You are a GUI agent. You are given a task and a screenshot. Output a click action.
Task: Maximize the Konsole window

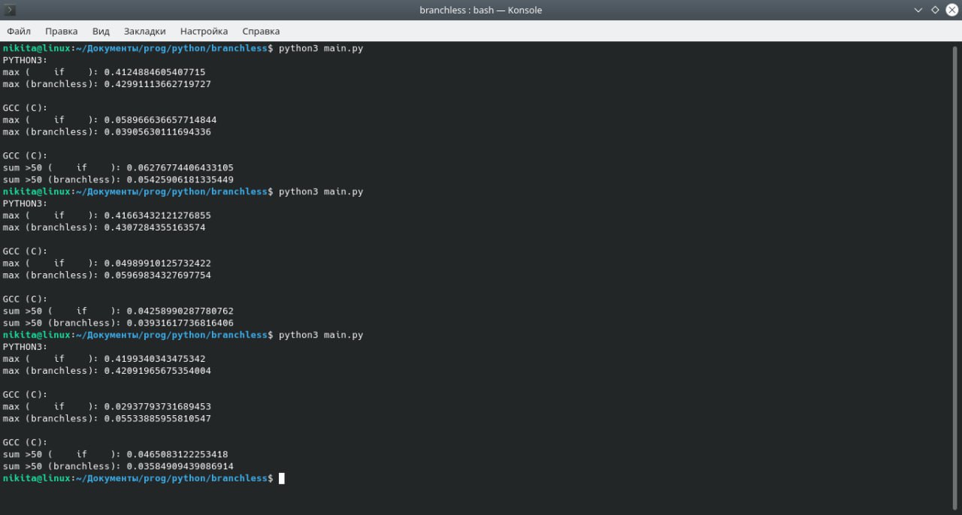tap(935, 10)
